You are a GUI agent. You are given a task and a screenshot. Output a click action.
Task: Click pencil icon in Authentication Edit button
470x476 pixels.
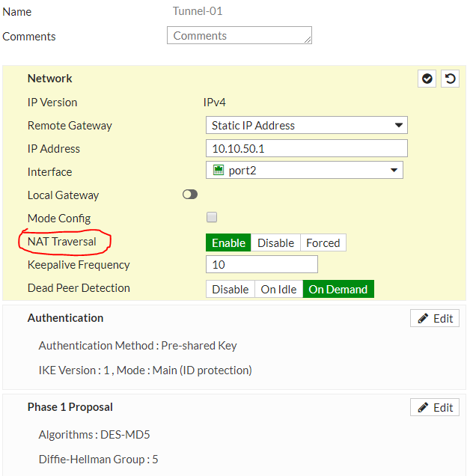tap(423, 318)
